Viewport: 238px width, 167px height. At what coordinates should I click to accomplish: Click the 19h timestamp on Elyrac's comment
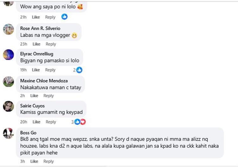[x=23, y=70]
